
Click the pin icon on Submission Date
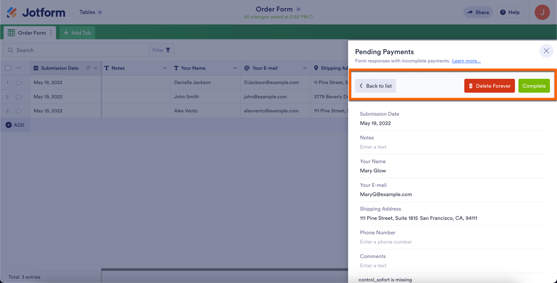pos(88,68)
